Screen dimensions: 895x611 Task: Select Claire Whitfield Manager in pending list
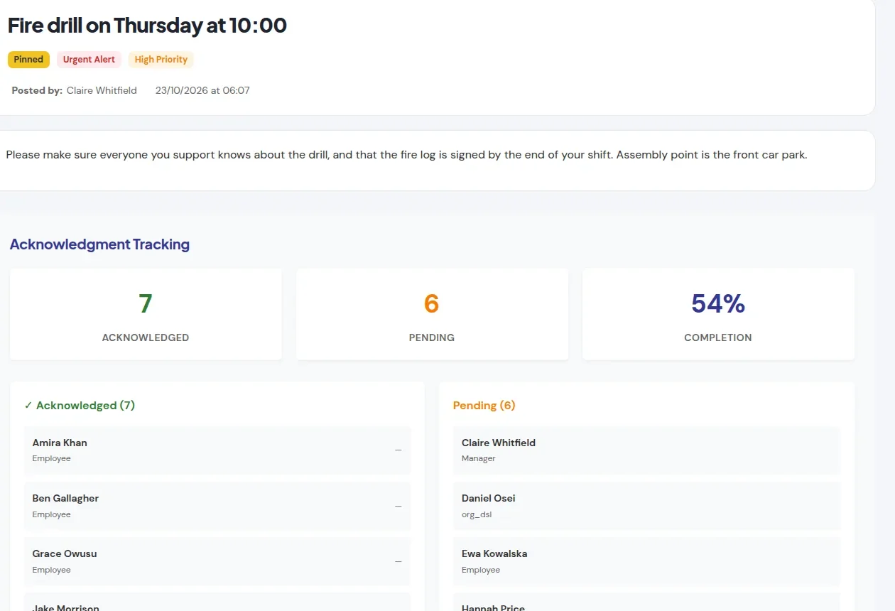click(646, 450)
